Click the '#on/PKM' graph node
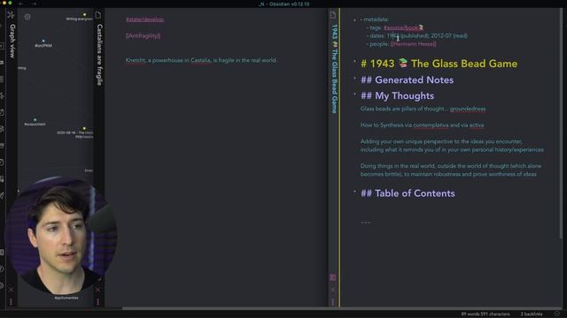567x318 pixels. (43, 42)
